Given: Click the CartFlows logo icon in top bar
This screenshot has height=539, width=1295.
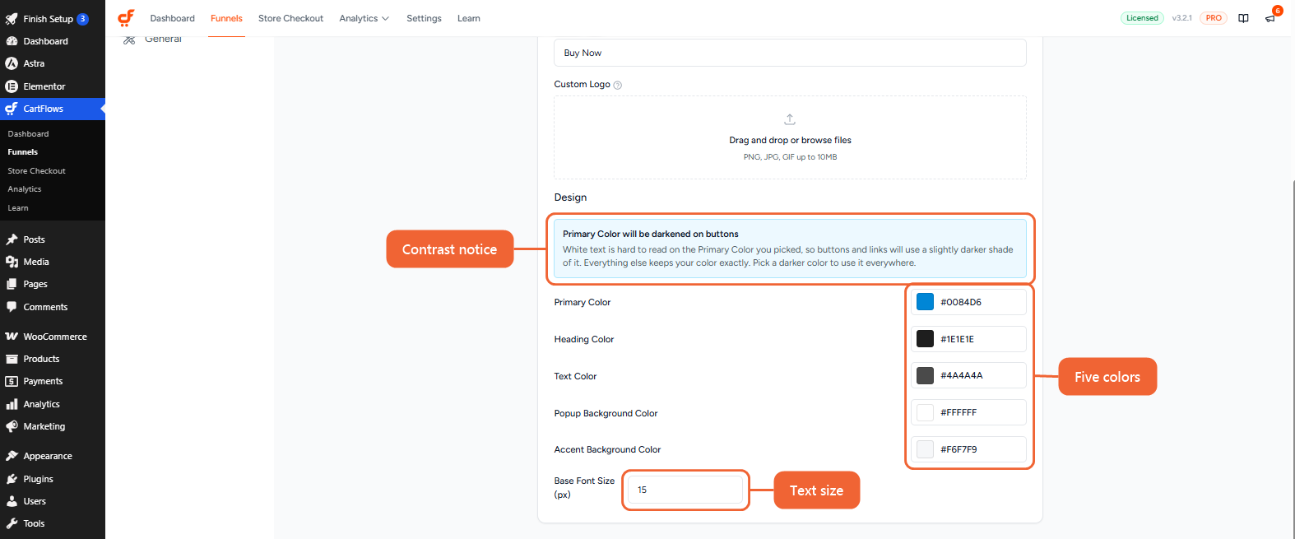Looking at the screenshot, I should click(126, 17).
